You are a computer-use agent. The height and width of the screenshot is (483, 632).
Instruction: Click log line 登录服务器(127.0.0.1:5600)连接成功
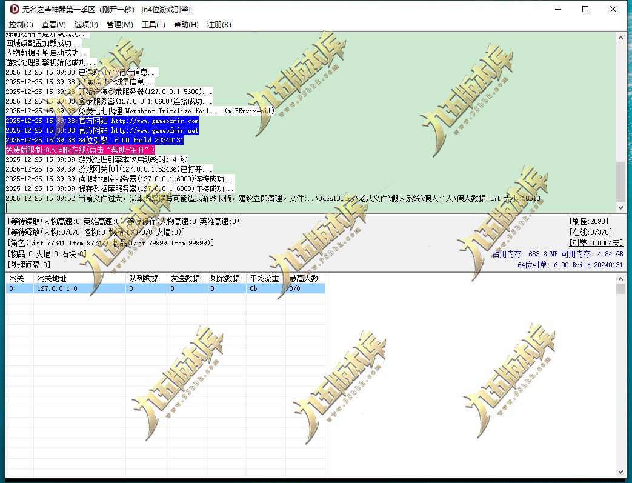109,101
